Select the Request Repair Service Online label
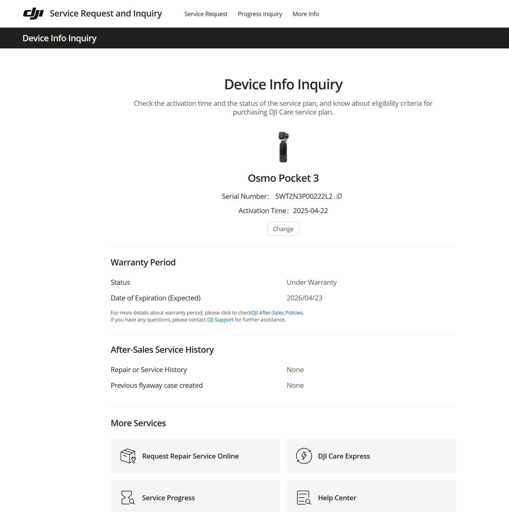The height and width of the screenshot is (512, 509). pyautogui.click(x=190, y=456)
